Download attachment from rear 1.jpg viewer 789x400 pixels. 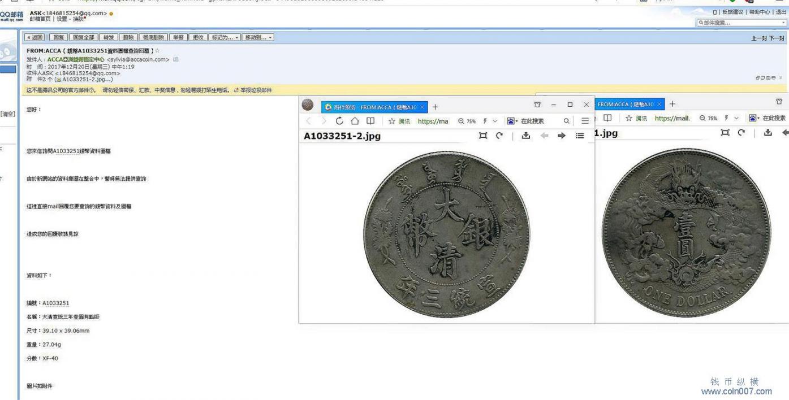pos(768,133)
